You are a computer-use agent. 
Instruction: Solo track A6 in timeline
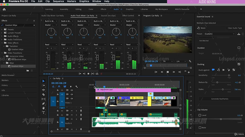pos(76,119)
